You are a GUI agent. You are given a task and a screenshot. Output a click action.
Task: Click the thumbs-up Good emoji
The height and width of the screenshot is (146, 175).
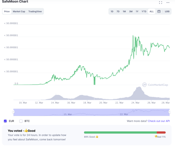(x=97, y=137)
